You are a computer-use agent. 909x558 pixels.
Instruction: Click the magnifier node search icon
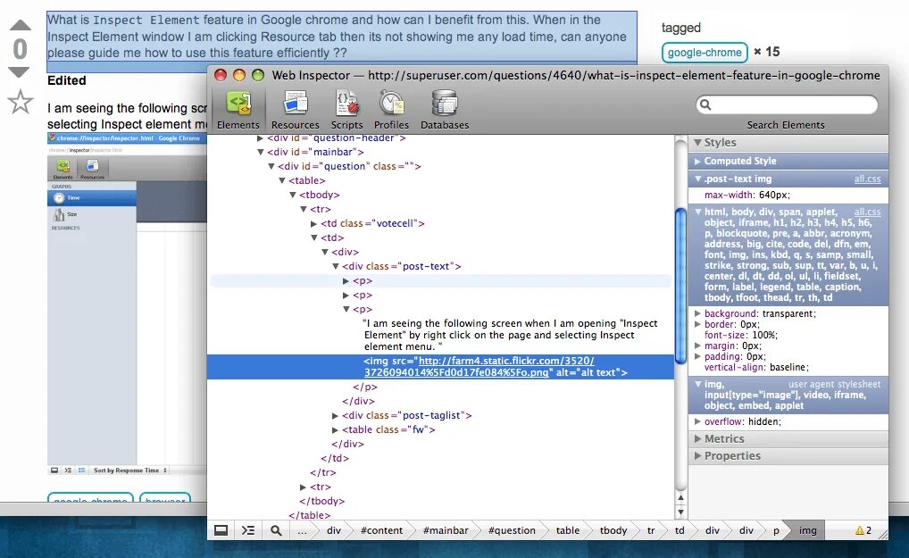click(276, 530)
